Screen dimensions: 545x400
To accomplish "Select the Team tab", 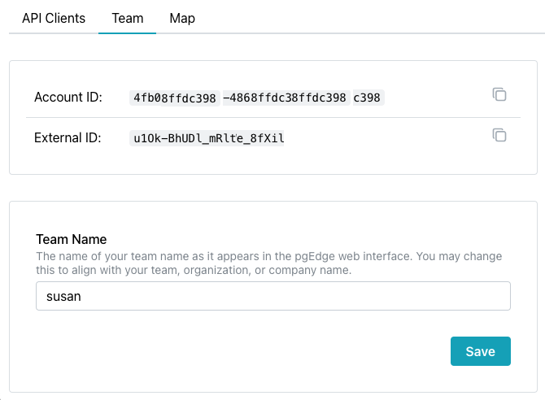I will point(127,18).
